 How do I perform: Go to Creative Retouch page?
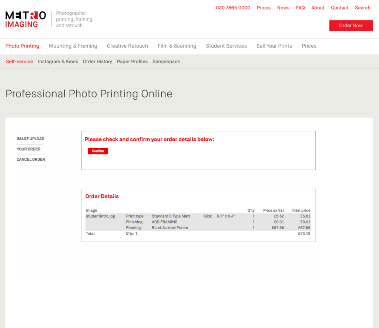pyautogui.click(x=127, y=46)
